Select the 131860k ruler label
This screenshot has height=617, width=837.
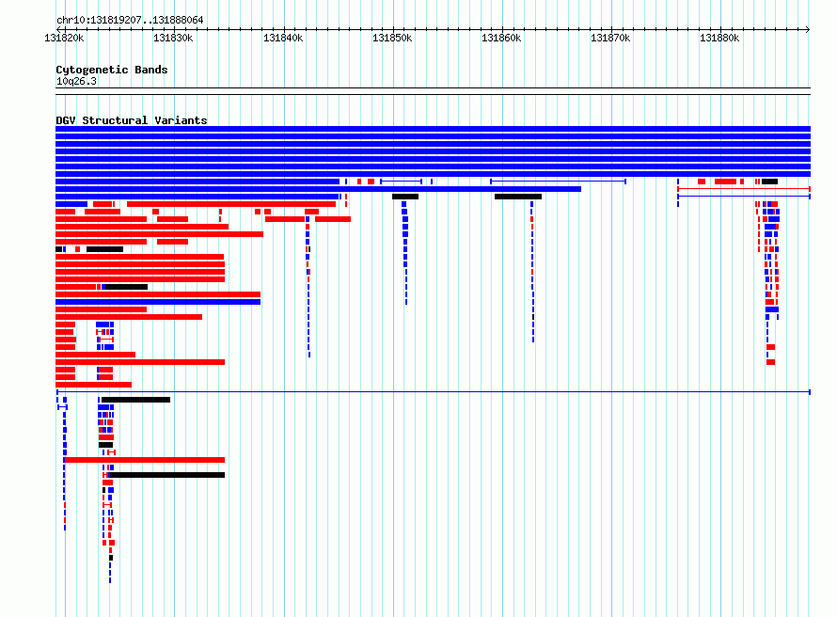(x=501, y=38)
